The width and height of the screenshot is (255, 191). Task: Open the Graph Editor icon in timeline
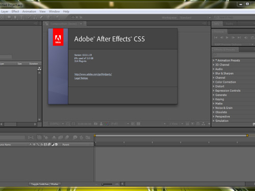[88, 138]
